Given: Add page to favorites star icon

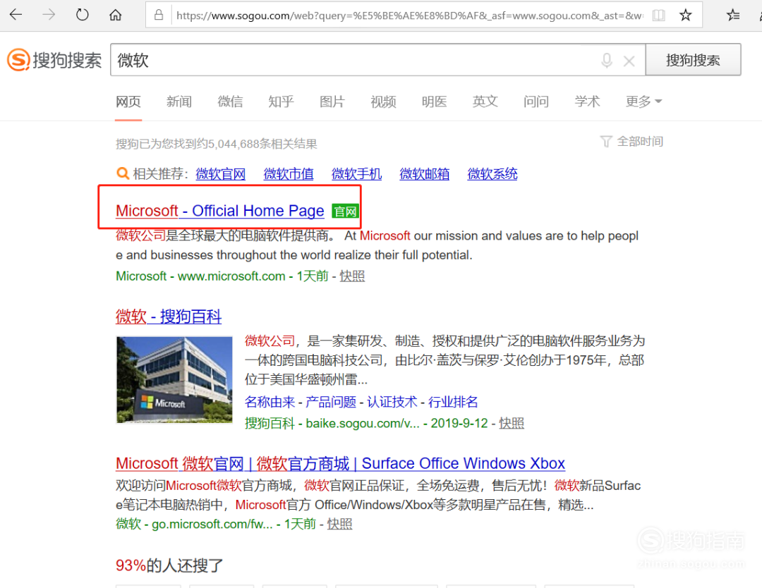Looking at the screenshot, I should coord(685,15).
